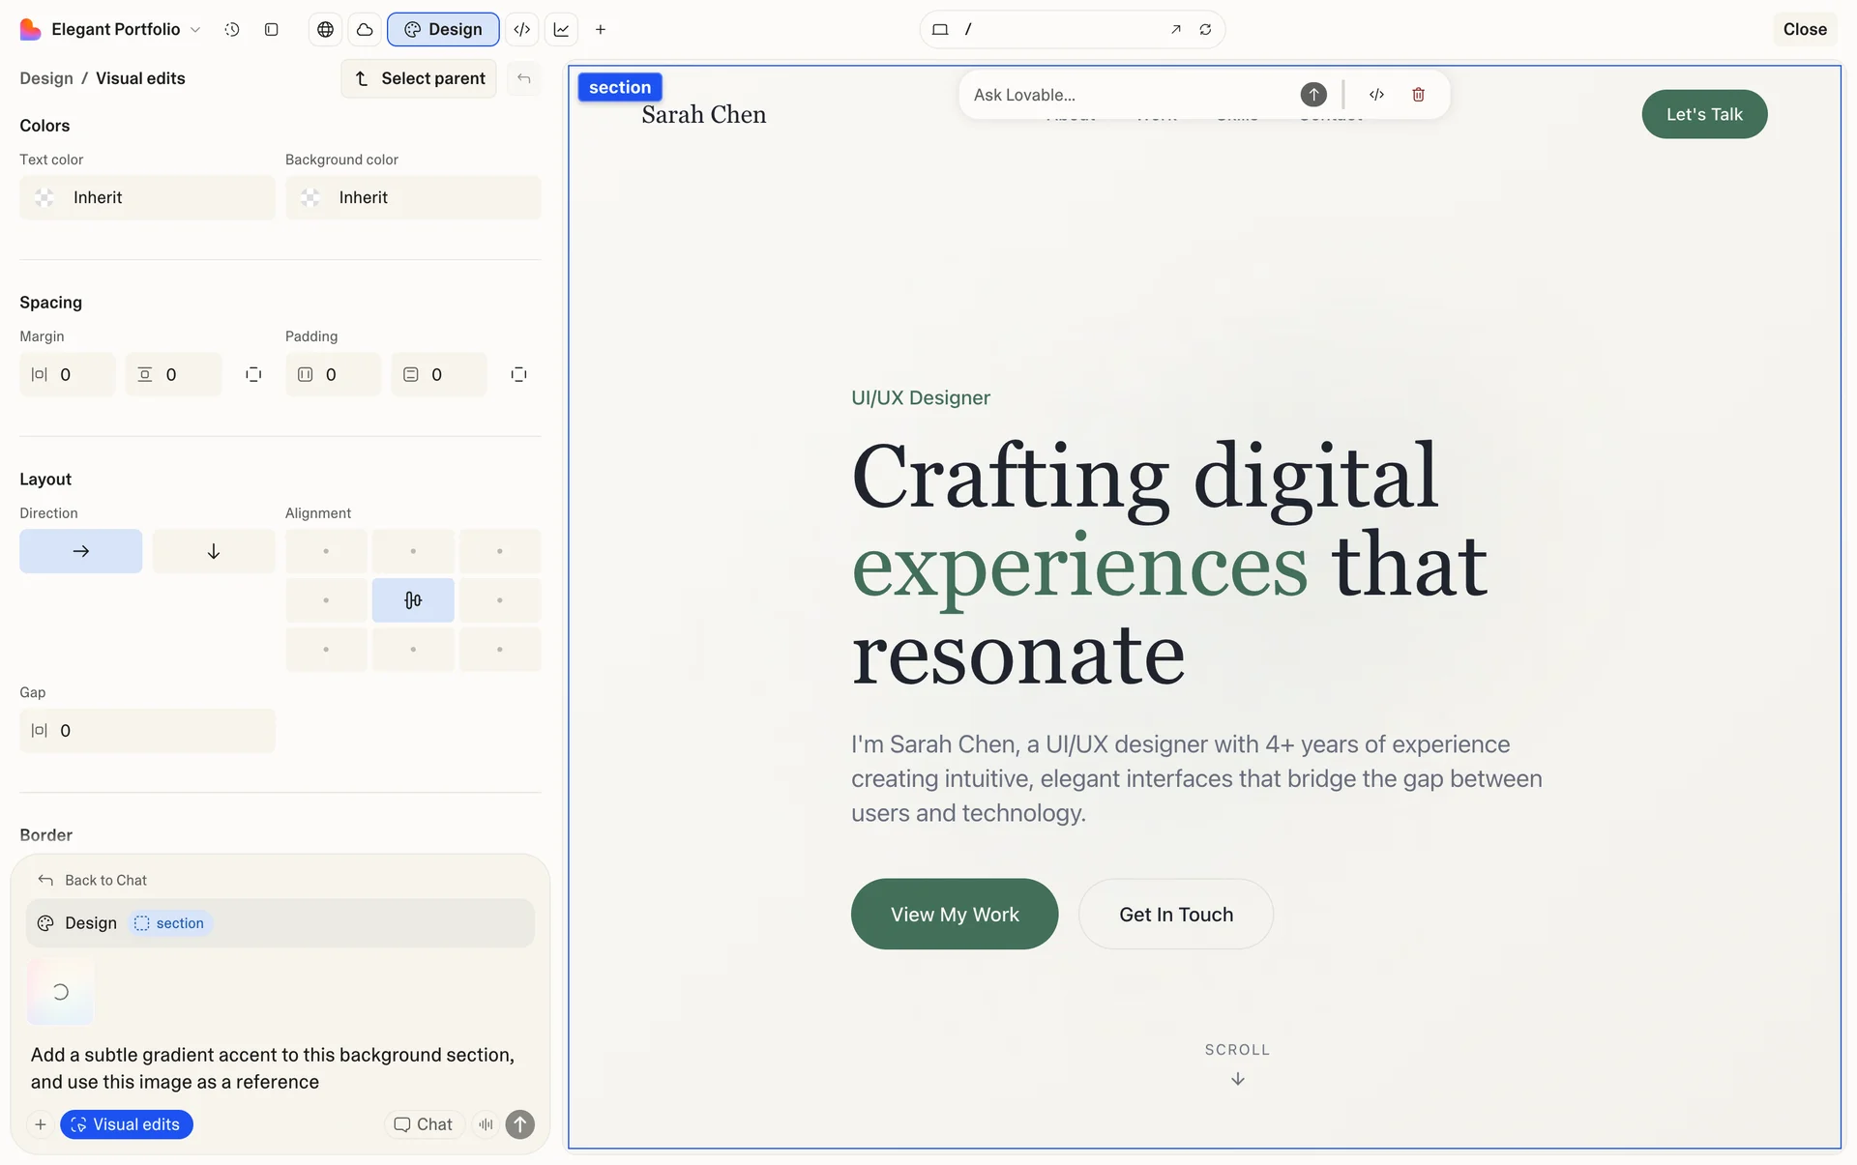
Task: Set layout direction to vertical down arrow
Action: 213,551
